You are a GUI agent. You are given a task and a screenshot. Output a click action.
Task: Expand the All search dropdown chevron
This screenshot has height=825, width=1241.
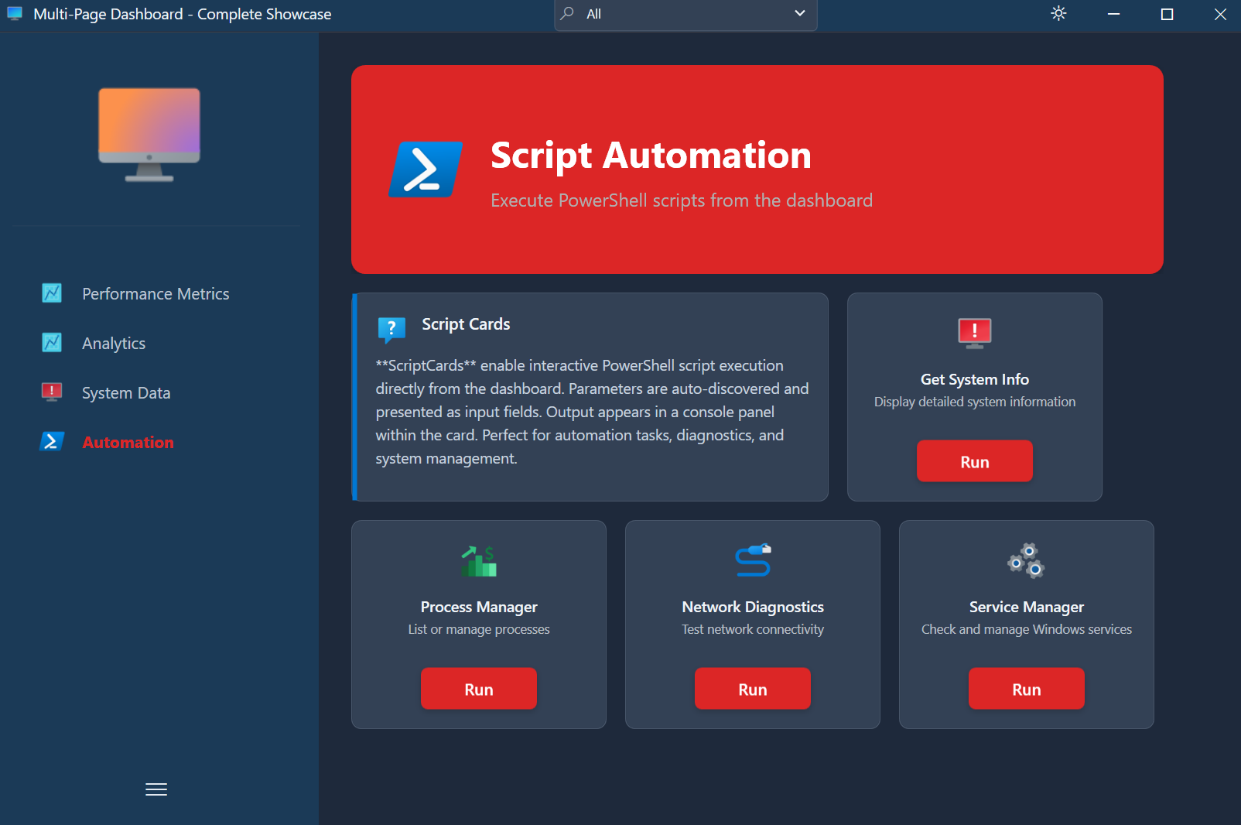click(800, 13)
